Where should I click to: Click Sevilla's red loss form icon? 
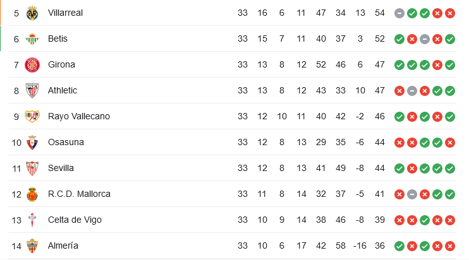(x=412, y=168)
